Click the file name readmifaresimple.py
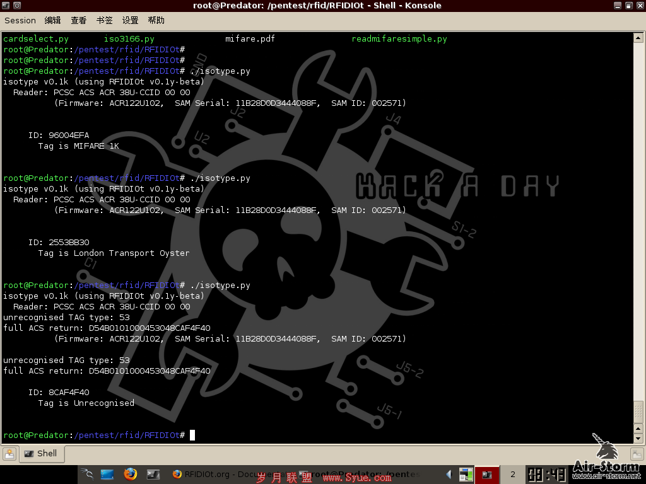646x484 pixels. point(399,38)
